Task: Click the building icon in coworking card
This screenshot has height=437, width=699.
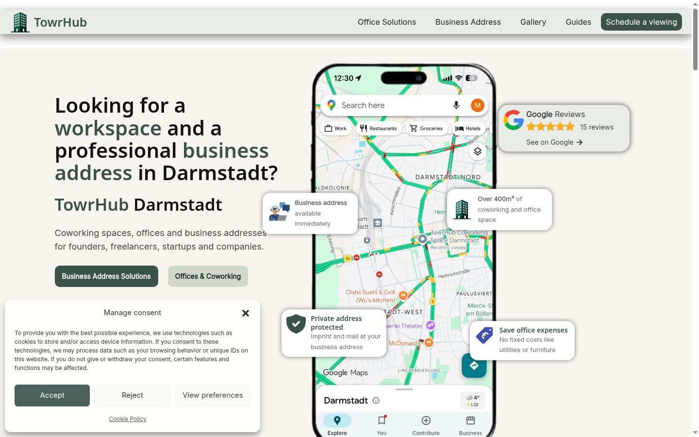Action: click(x=462, y=209)
